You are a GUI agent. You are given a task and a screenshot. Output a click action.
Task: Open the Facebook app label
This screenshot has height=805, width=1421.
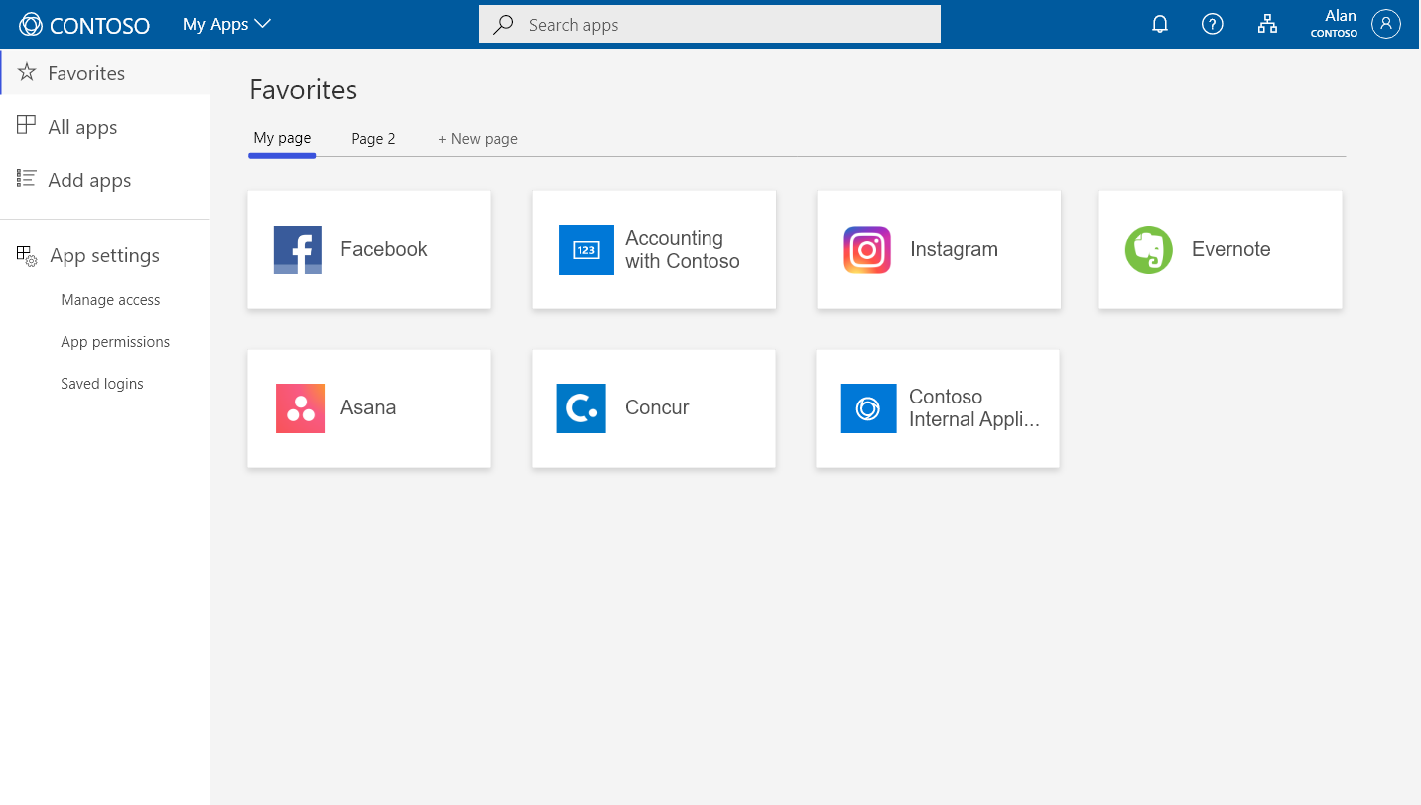point(384,249)
